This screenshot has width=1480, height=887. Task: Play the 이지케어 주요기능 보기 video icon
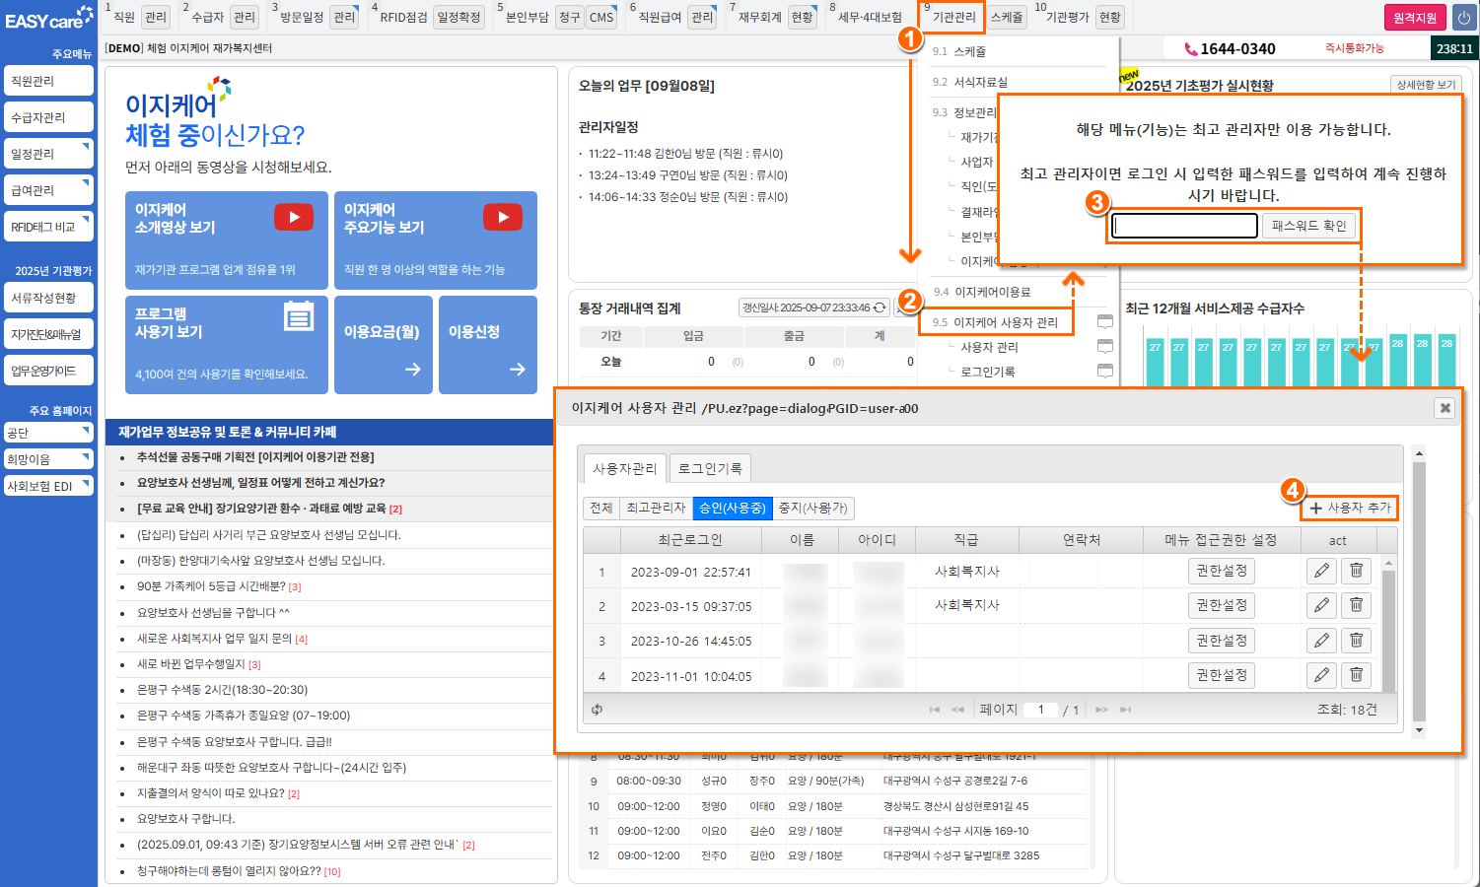pyautogui.click(x=503, y=217)
